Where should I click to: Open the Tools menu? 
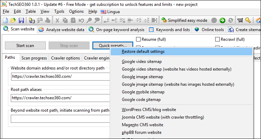click(59, 11)
